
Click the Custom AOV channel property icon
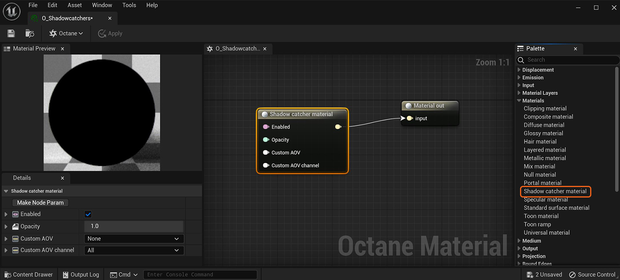(x=15, y=250)
